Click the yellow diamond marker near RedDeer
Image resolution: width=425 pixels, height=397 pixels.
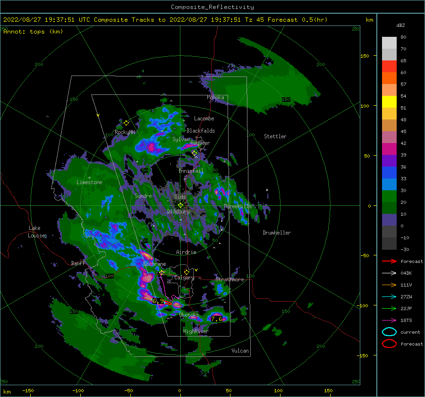(194, 153)
